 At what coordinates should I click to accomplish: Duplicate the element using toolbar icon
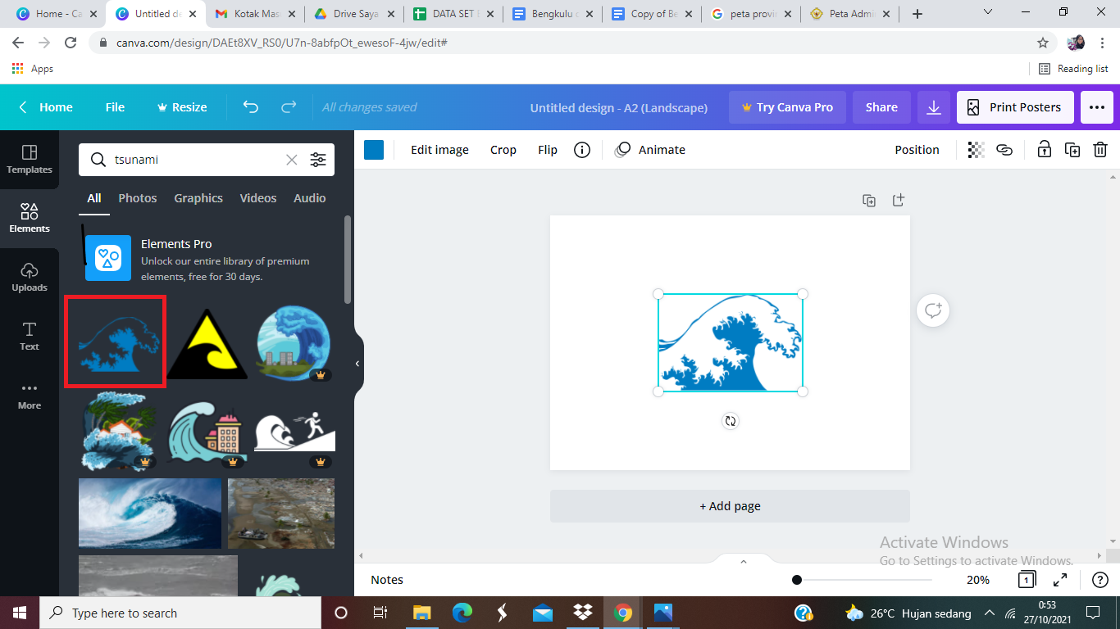coord(1072,150)
